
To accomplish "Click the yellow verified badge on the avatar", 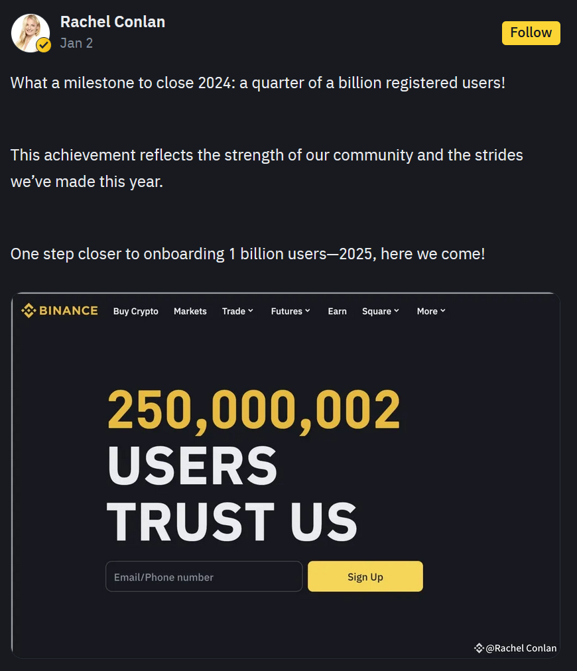I will 44,45.
